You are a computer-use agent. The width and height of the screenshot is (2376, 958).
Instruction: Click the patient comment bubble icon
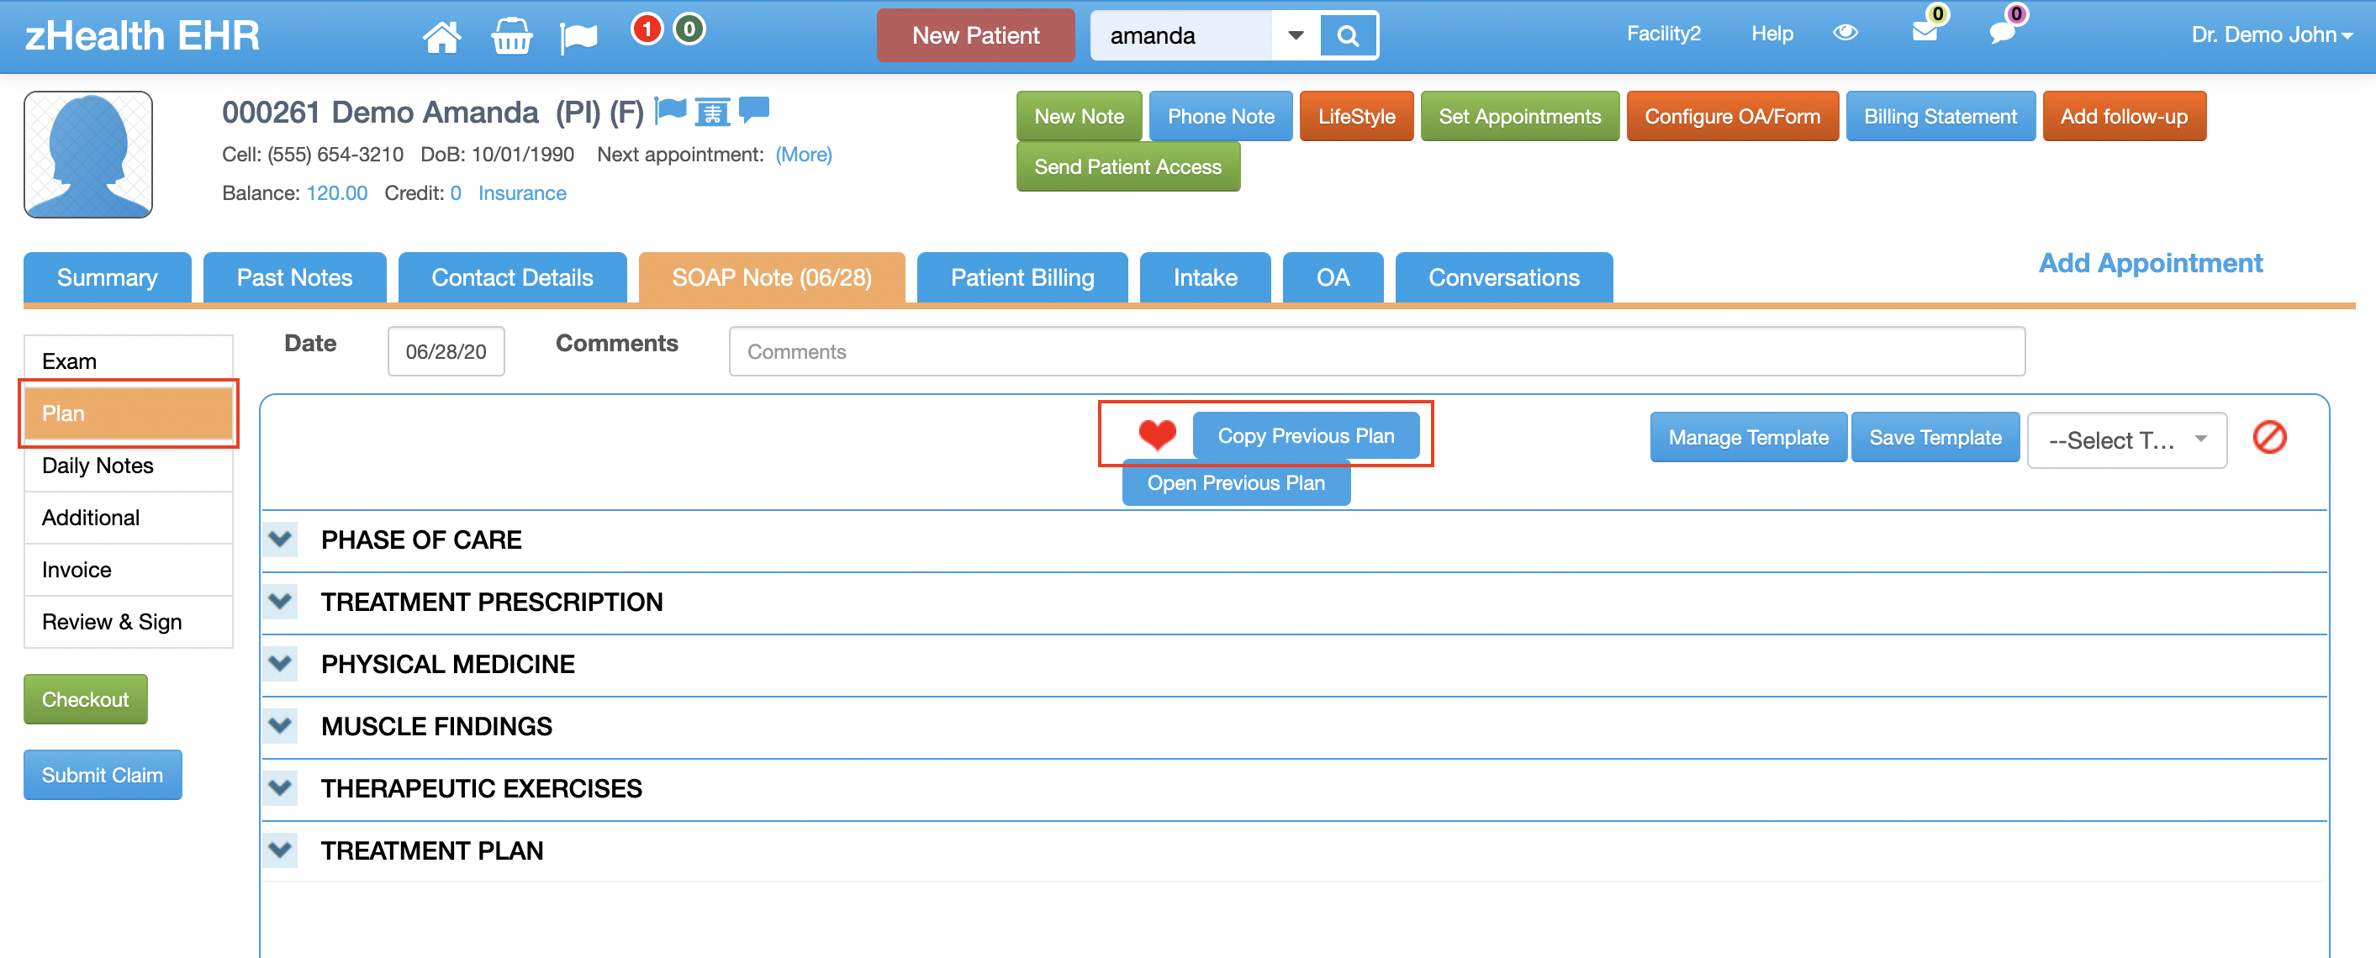coord(753,110)
